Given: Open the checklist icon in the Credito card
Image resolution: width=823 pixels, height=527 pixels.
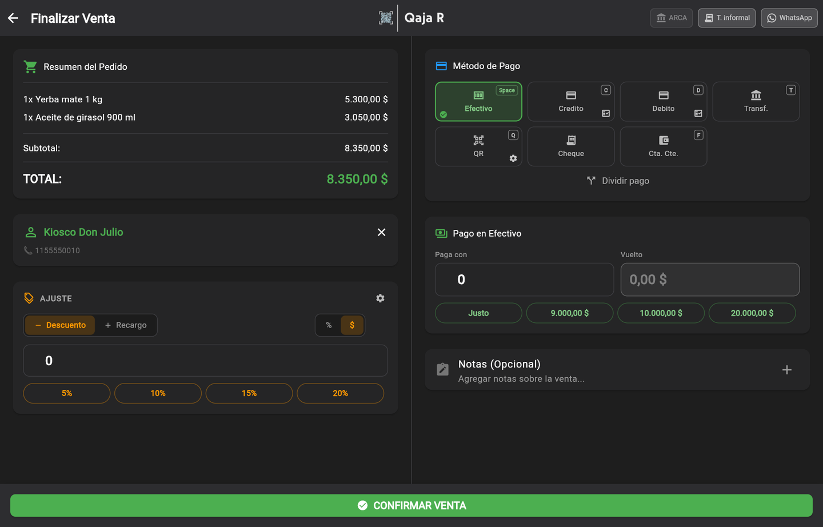Looking at the screenshot, I should [x=606, y=113].
